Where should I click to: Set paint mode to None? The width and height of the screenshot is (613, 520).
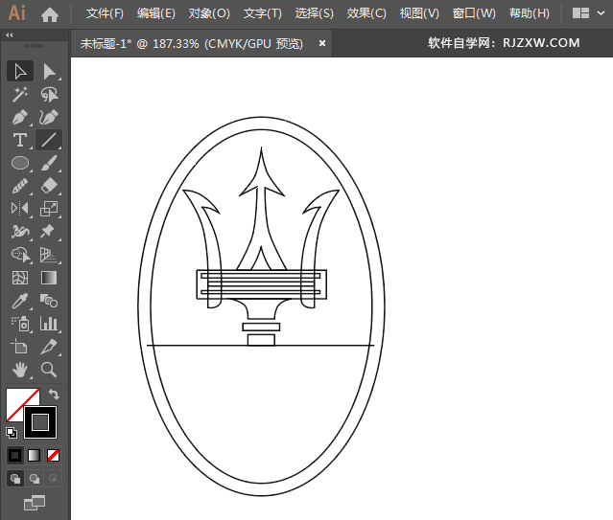(x=53, y=455)
